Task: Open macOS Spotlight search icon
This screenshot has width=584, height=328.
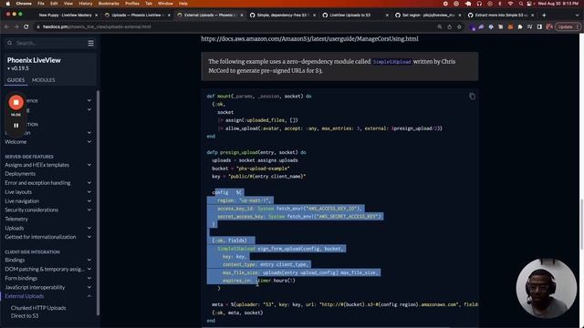Action: pos(520,4)
